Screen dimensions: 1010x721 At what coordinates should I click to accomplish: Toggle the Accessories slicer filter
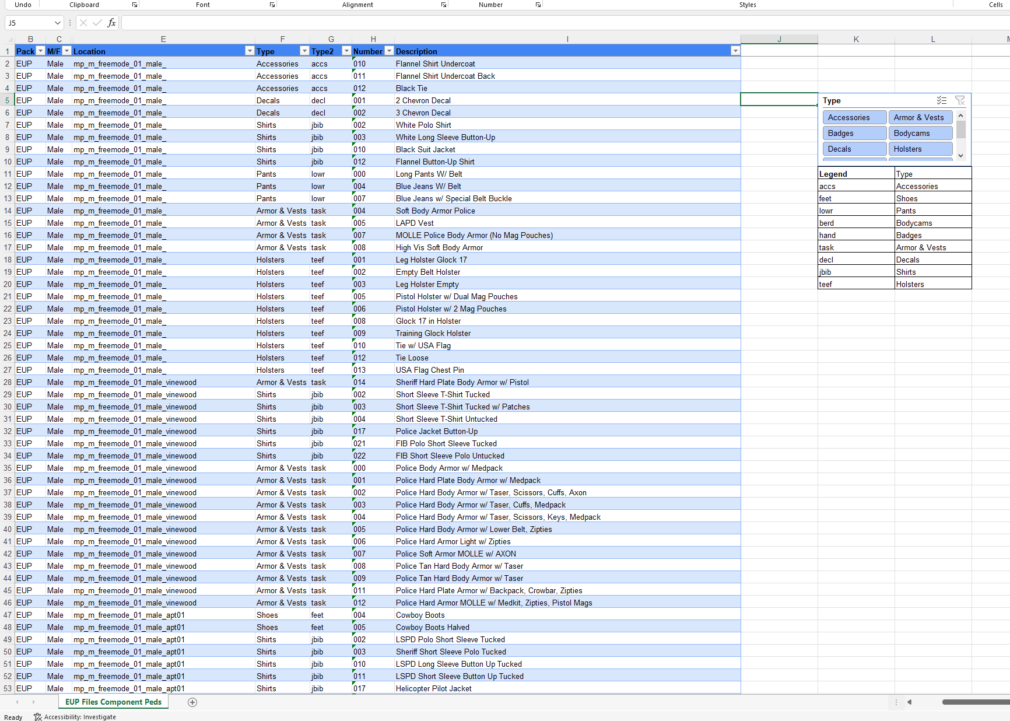pyautogui.click(x=854, y=117)
